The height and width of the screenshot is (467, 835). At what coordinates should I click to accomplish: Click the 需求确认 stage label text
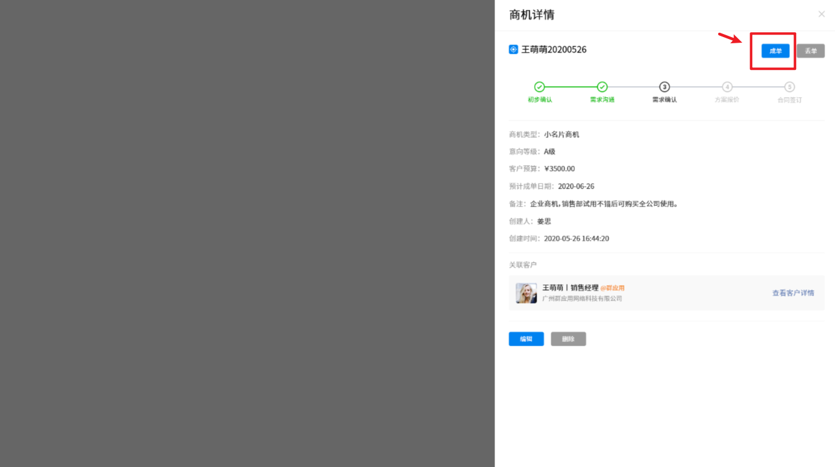tap(664, 100)
